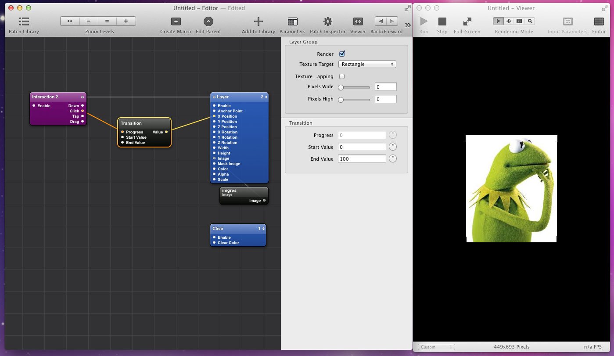Click the Pixels High value field
This screenshot has height=356, width=614.
(386, 99)
